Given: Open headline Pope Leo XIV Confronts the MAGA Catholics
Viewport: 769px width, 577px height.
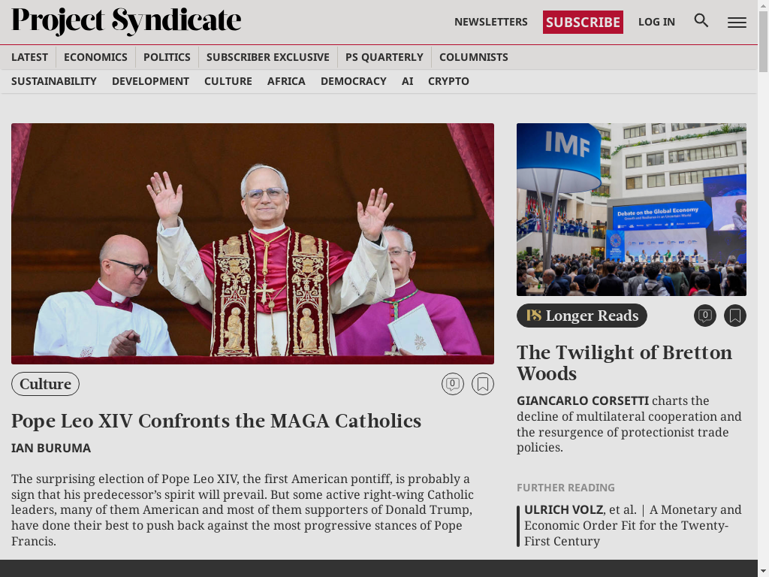Looking at the screenshot, I should (216, 421).
